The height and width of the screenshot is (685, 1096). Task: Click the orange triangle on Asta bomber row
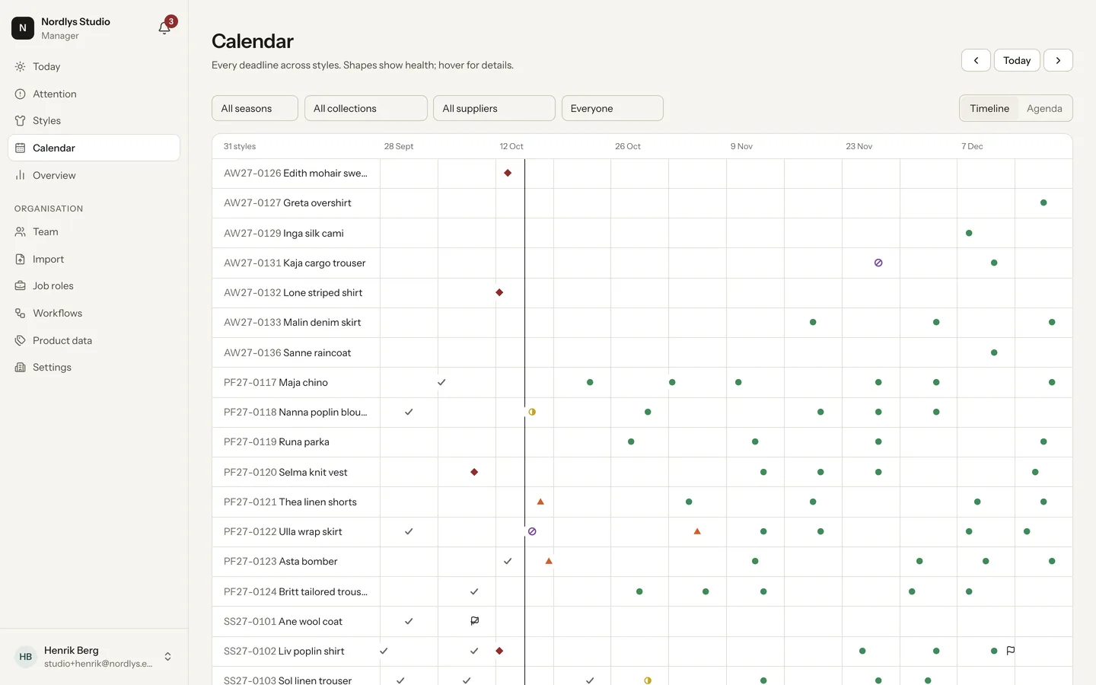(549, 561)
